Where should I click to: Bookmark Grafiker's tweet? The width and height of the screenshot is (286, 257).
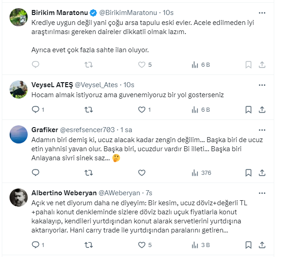coord(248,173)
